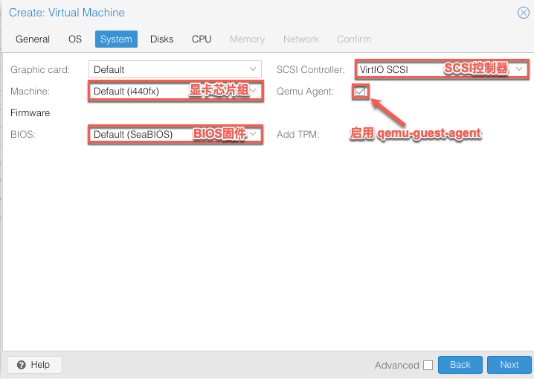Click the Next button
534x379 pixels.
[509, 365]
